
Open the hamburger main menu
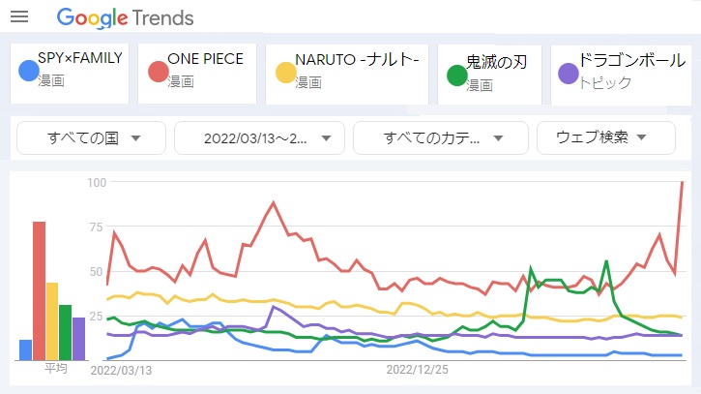point(18,17)
